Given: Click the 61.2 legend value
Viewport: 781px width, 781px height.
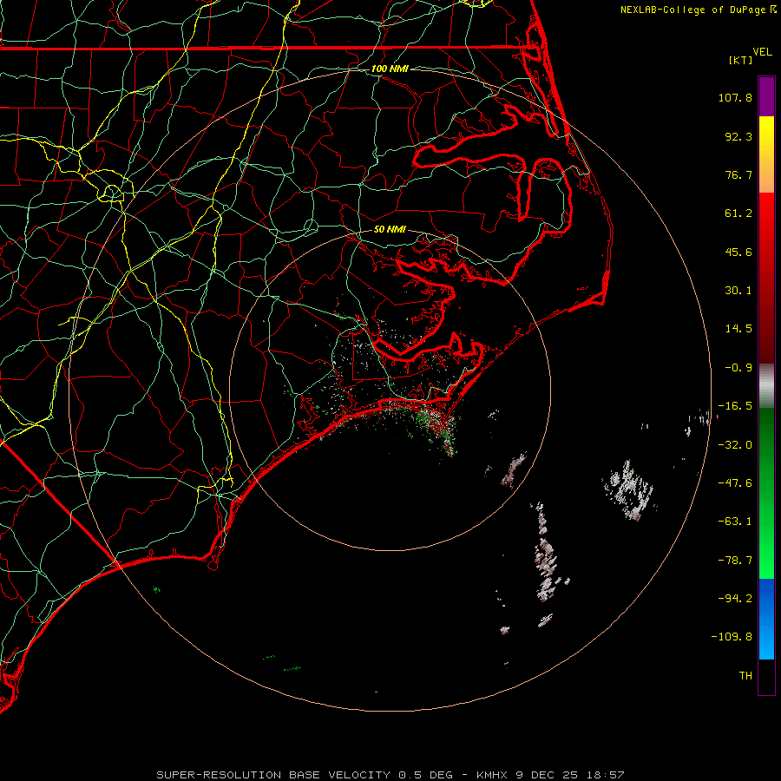Looking at the screenshot, I should (x=738, y=213).
